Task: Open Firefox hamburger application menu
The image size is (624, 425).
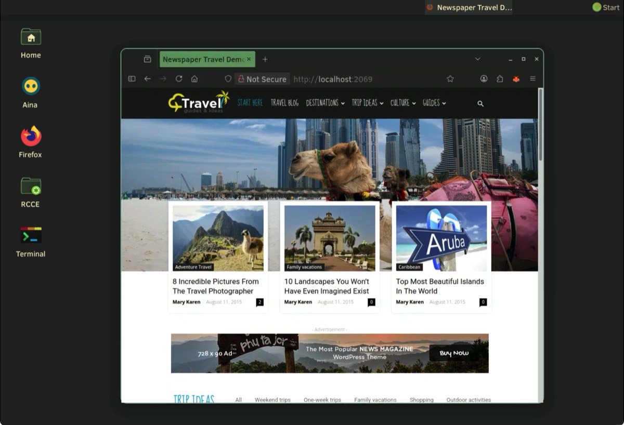Action: coord(532,79)
